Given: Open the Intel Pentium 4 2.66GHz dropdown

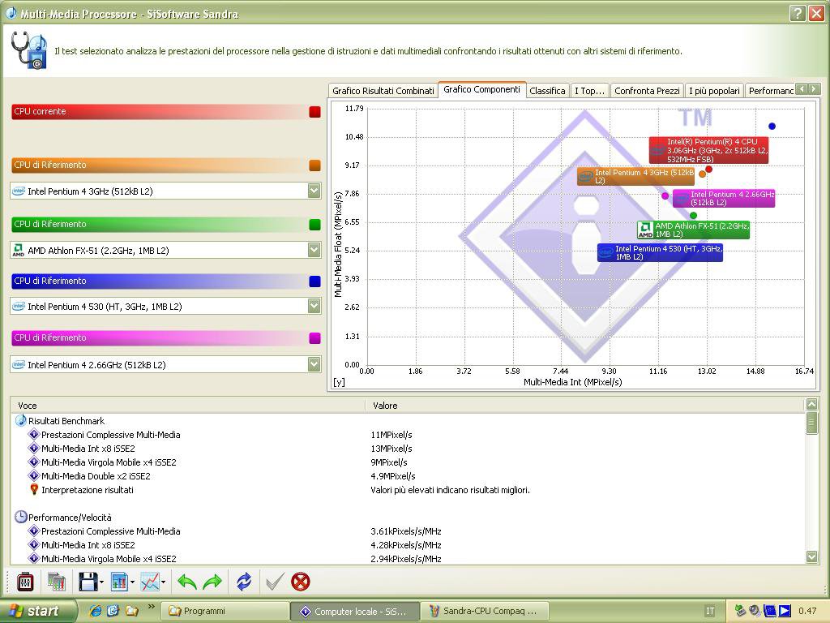Looking at the screenshot, I should 314,364.
